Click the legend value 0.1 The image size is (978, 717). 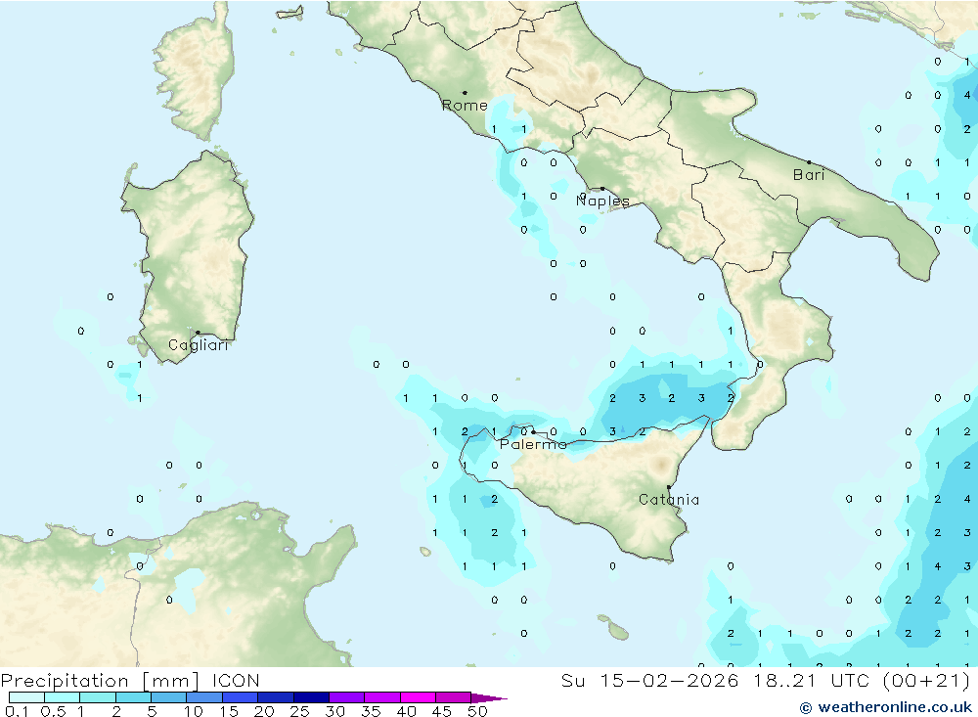coord(15,711)
